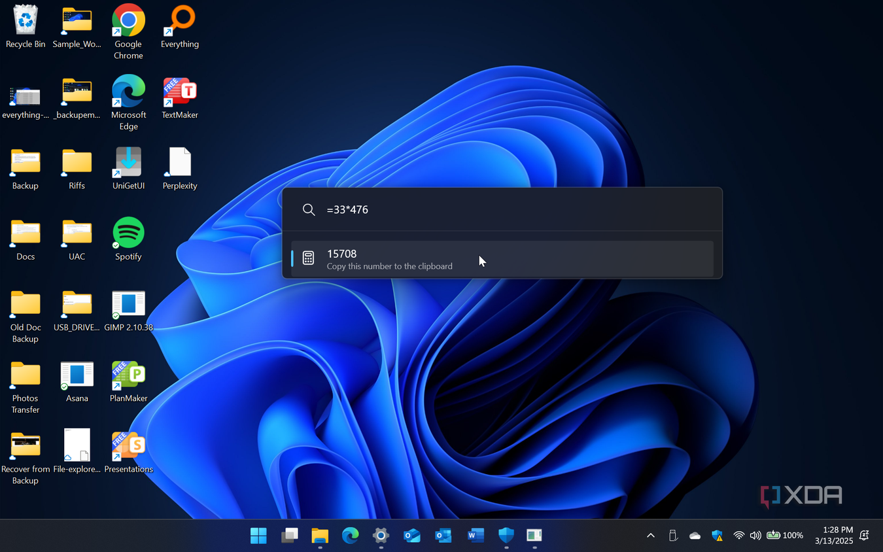This screenshot has height=552, width=883.
Task: Open Google Chrome desktop shortcut
Action: 128,32
